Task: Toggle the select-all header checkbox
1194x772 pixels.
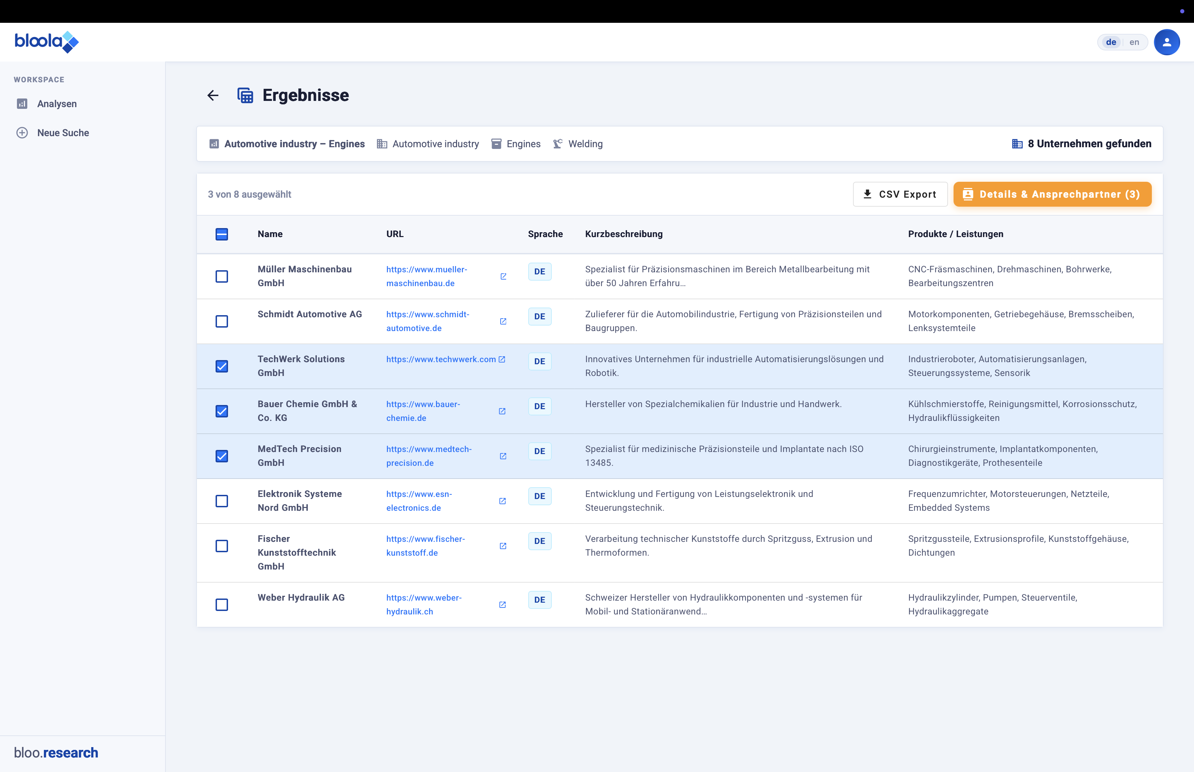Action: point(221,234)
